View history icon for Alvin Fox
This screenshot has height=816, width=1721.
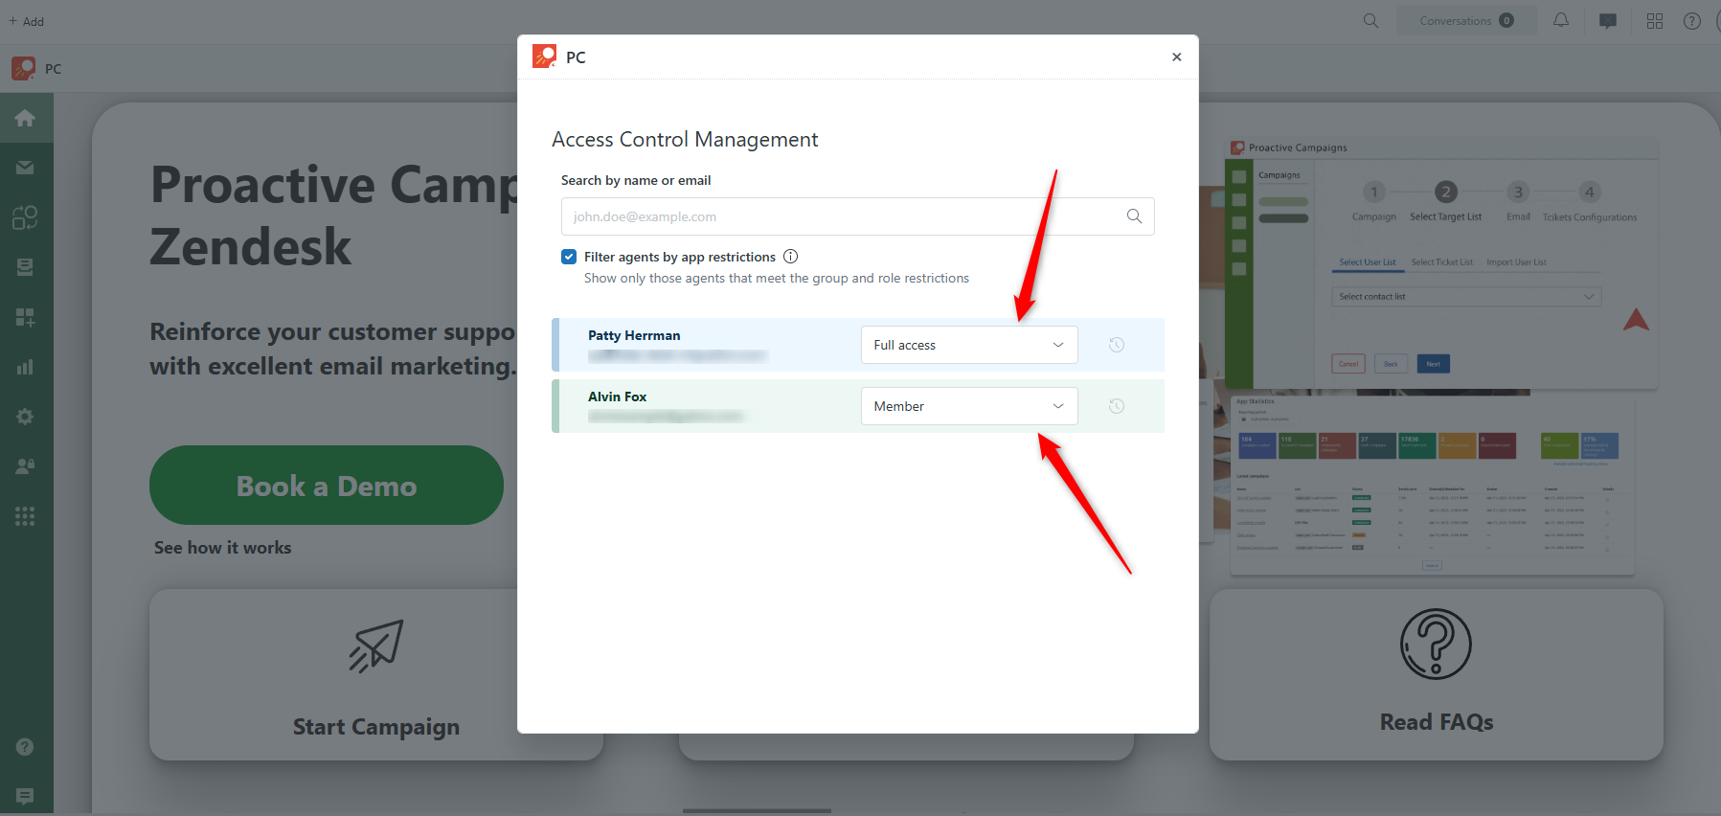(x=1117, y=406)
